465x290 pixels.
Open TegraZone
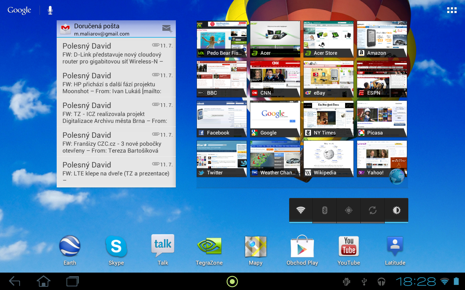click(209, 246)
